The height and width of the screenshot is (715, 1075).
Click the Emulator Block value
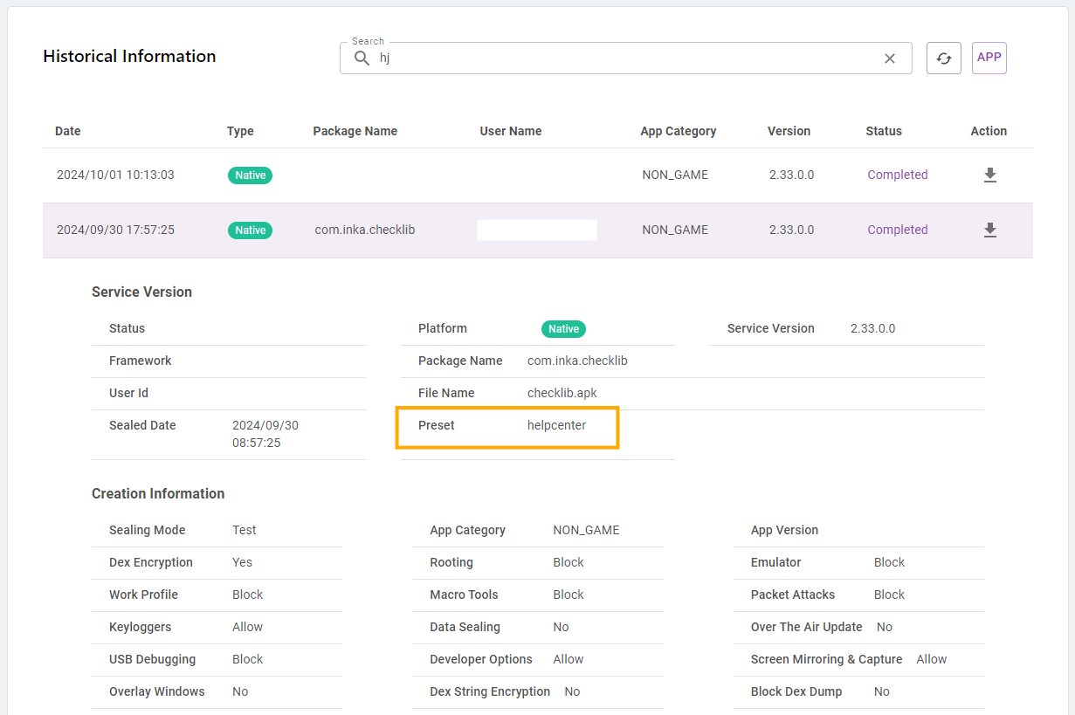[889, 562]
